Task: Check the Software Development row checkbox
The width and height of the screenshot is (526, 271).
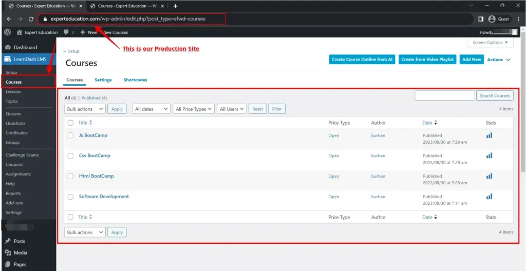Action: tap(70, 197)
